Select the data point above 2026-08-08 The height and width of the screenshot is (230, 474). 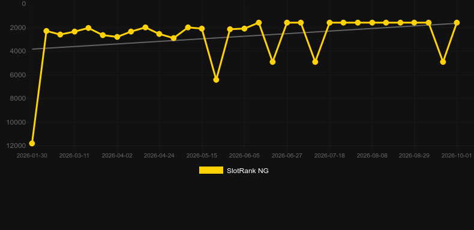tap(372, 23)
